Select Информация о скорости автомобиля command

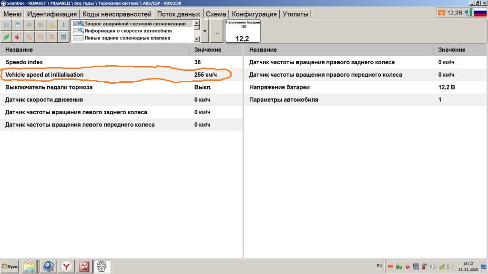click(132, 31)
